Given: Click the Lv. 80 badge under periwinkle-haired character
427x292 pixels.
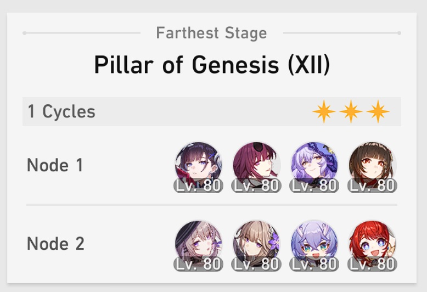Looking at the screenshot, I should [314, 264].
